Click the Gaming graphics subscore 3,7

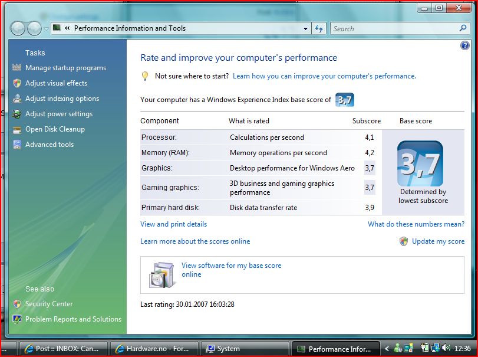tap(370, 187)
